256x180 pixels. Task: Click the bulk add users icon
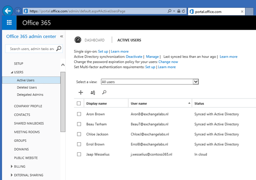(93, 92)
